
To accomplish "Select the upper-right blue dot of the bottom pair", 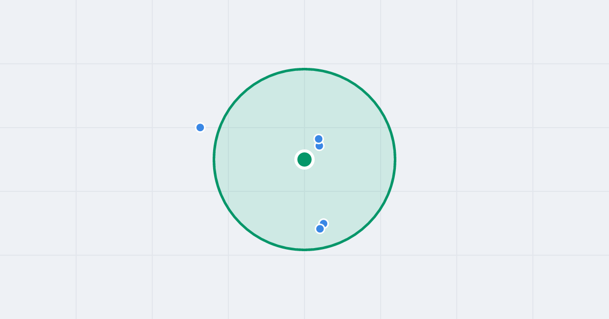I will click(x=324, y=223).
